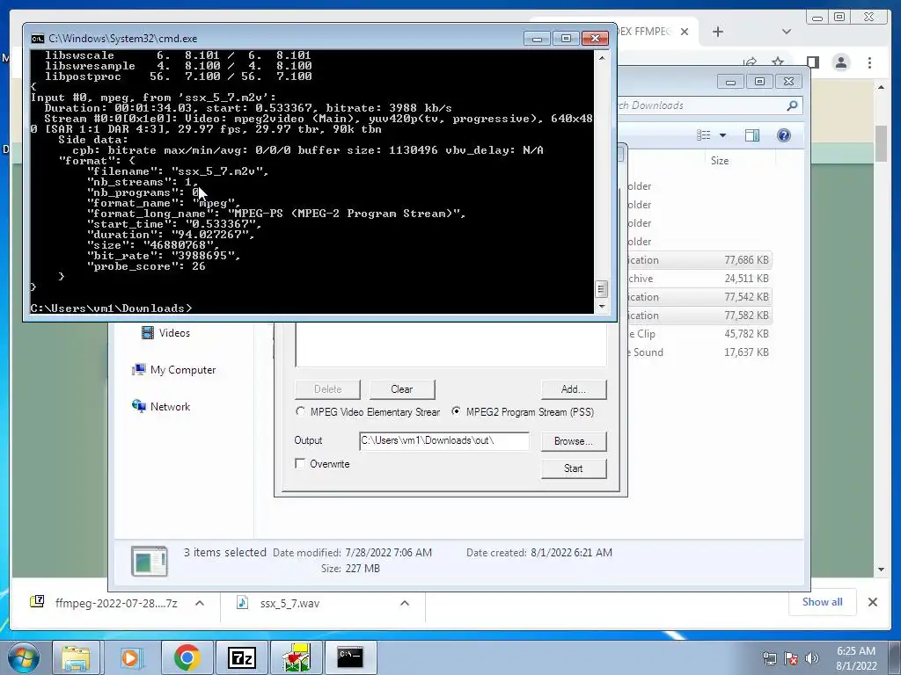The width and height of the screenshot is (901, 675).
Task: Click the Chrome page scrollbar thumb
Action: point(882,143)
